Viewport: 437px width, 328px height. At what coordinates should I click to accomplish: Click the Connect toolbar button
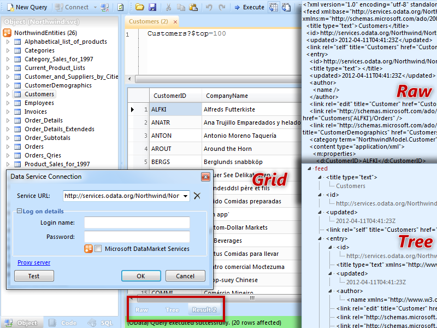[72, 7]
